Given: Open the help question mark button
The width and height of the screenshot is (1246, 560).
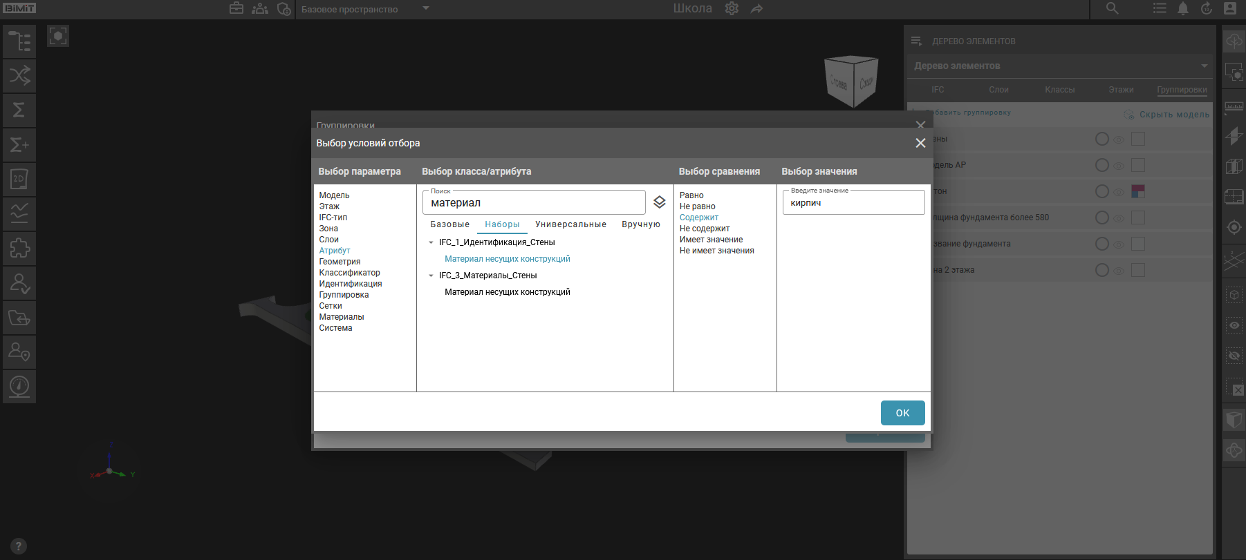Looking at the screenshot, I should [x=19, y=545].
